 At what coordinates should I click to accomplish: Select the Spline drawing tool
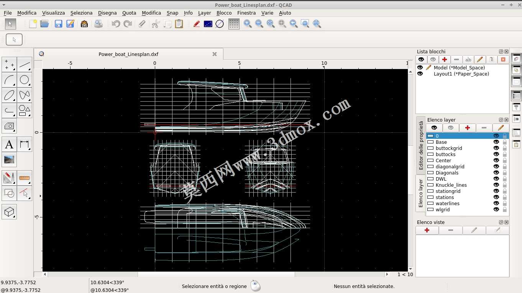(25, 95)
